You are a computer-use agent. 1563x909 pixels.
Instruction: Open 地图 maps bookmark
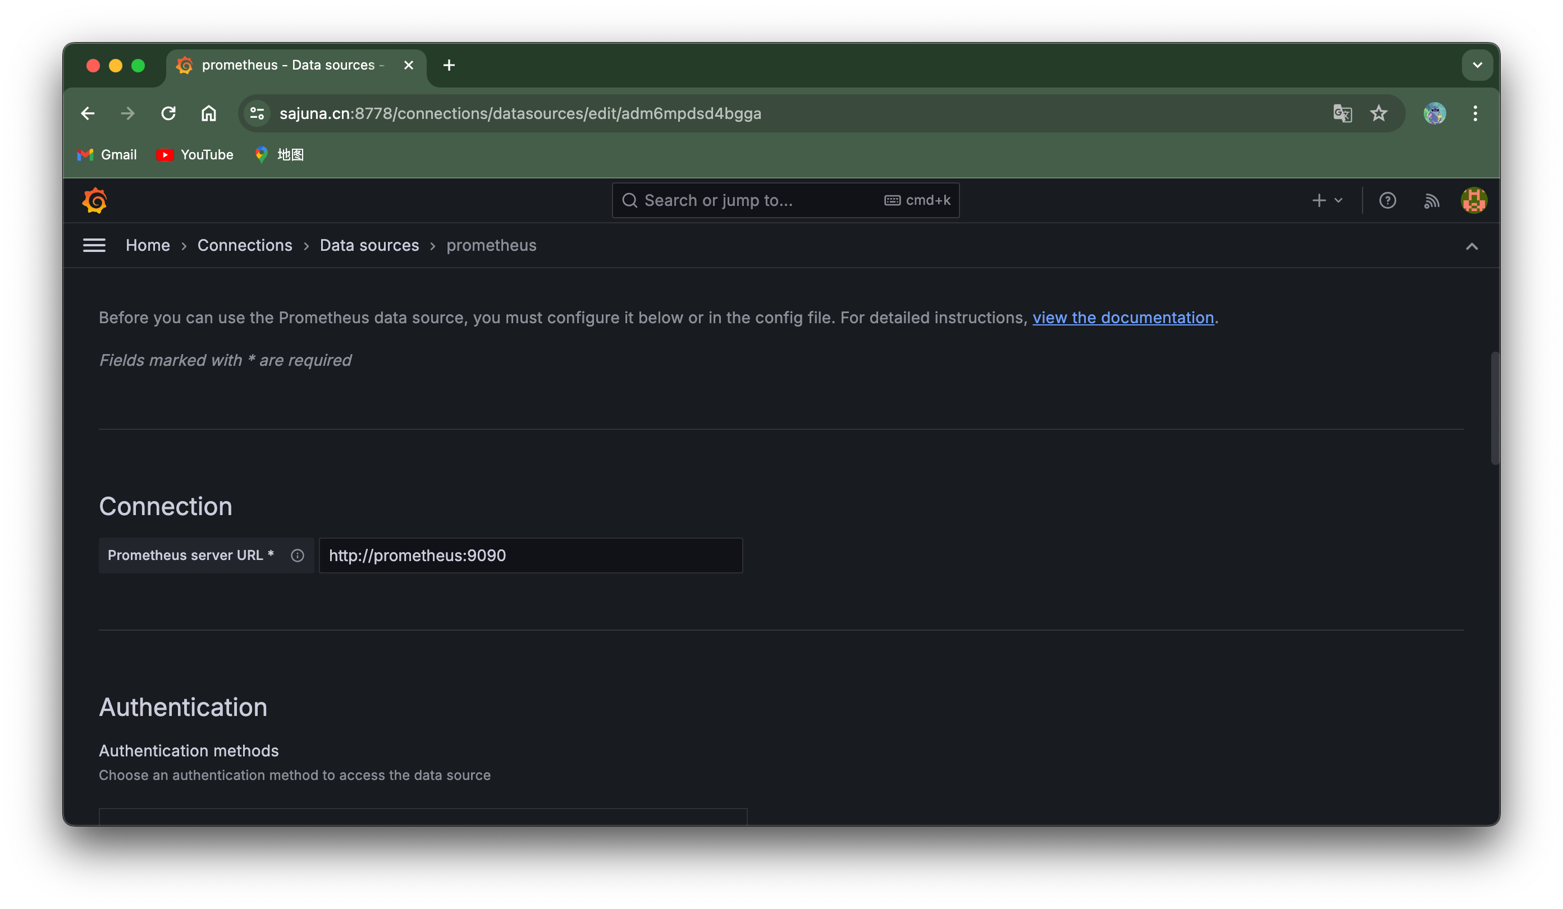pos(279,154)
